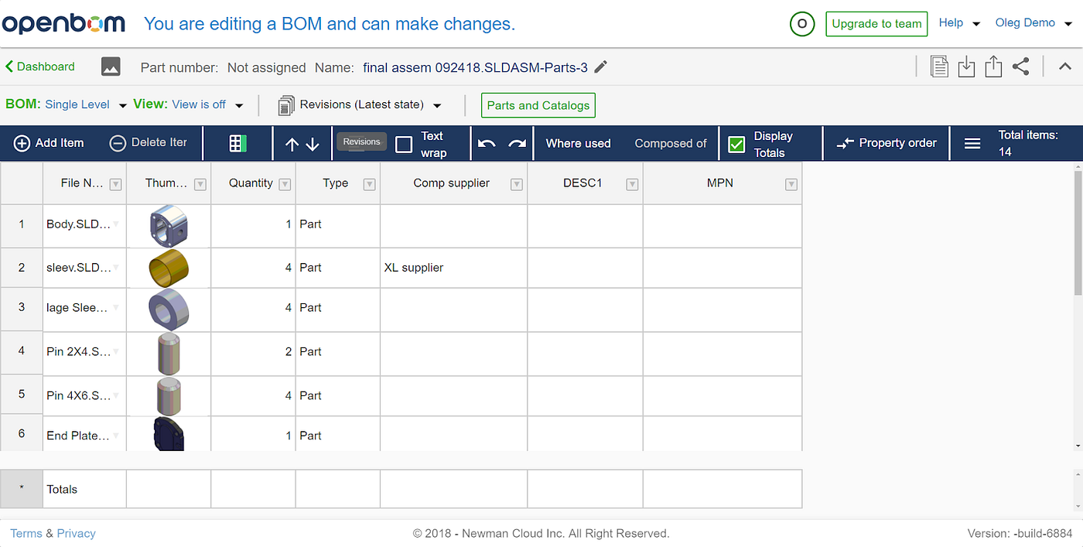Click the Delete Item minus icon
Screen dimensions: 1083x547
[118, 143]
